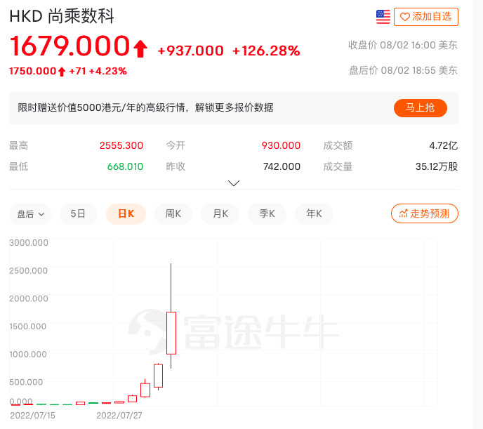The height and width of the screenshot is (429, 483).
Task: Click the US market flag icon
Action: (383, 17)
